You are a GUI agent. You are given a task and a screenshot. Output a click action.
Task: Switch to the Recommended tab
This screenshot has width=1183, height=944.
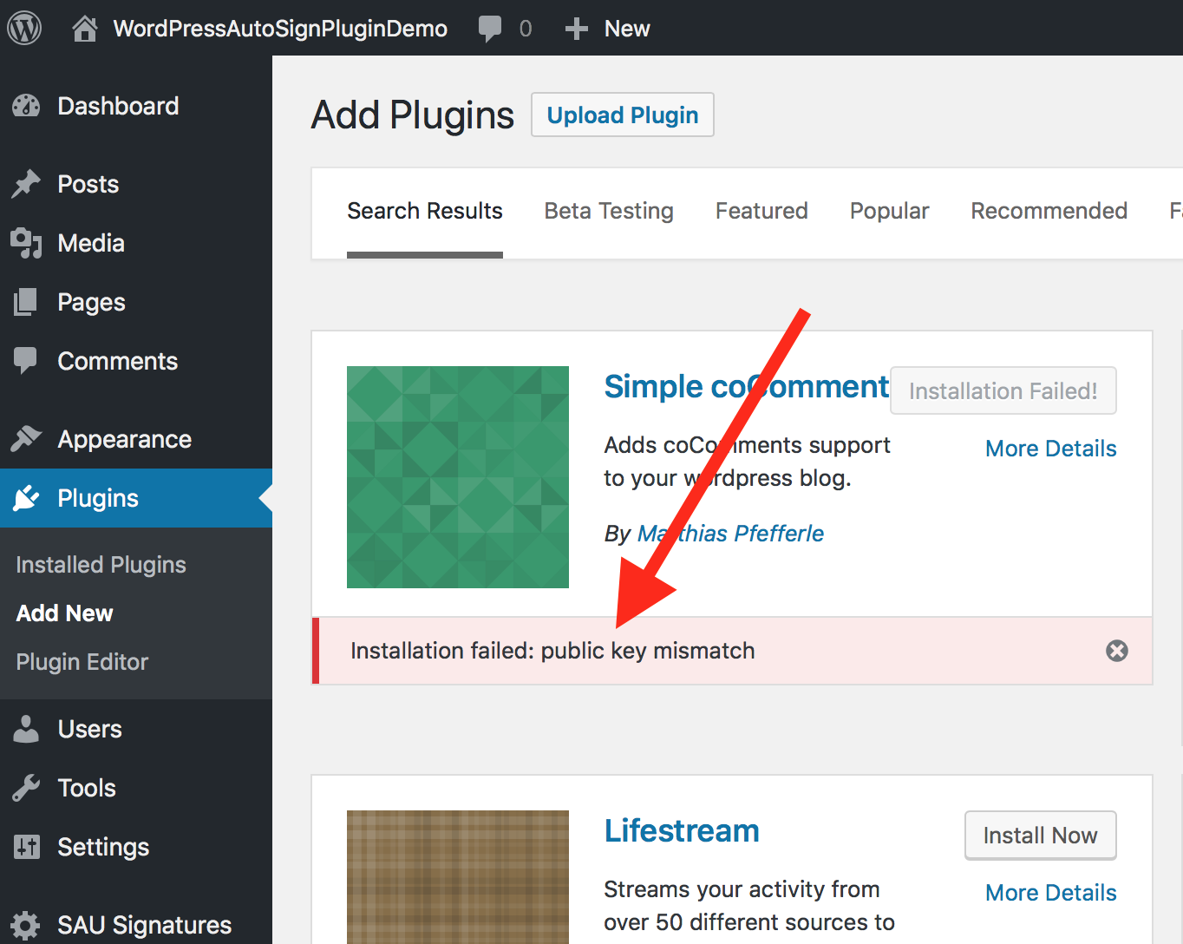[x=1049, y=211]
